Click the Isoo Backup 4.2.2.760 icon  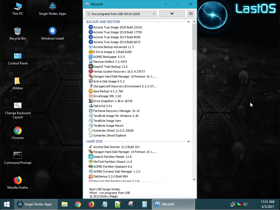point(91,91)
